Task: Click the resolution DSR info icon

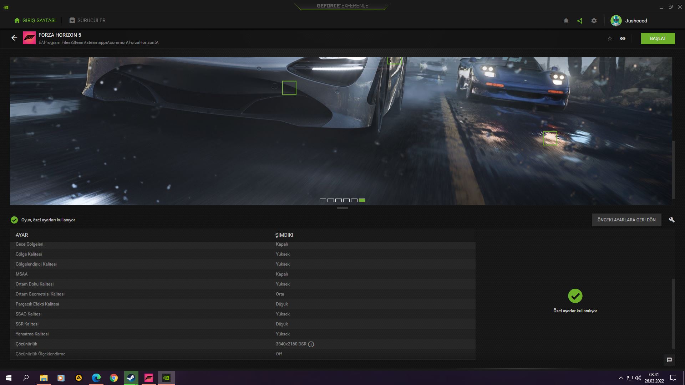Action: 311,344
